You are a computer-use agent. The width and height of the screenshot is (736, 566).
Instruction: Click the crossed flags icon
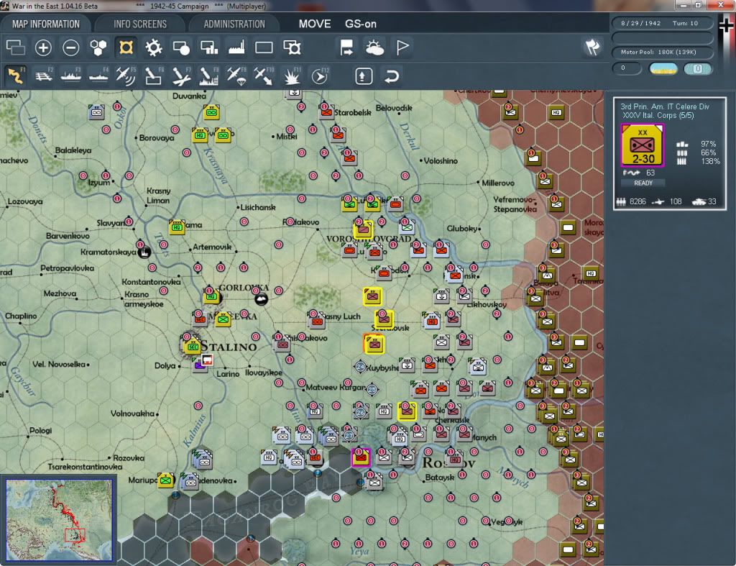point(592,47)
